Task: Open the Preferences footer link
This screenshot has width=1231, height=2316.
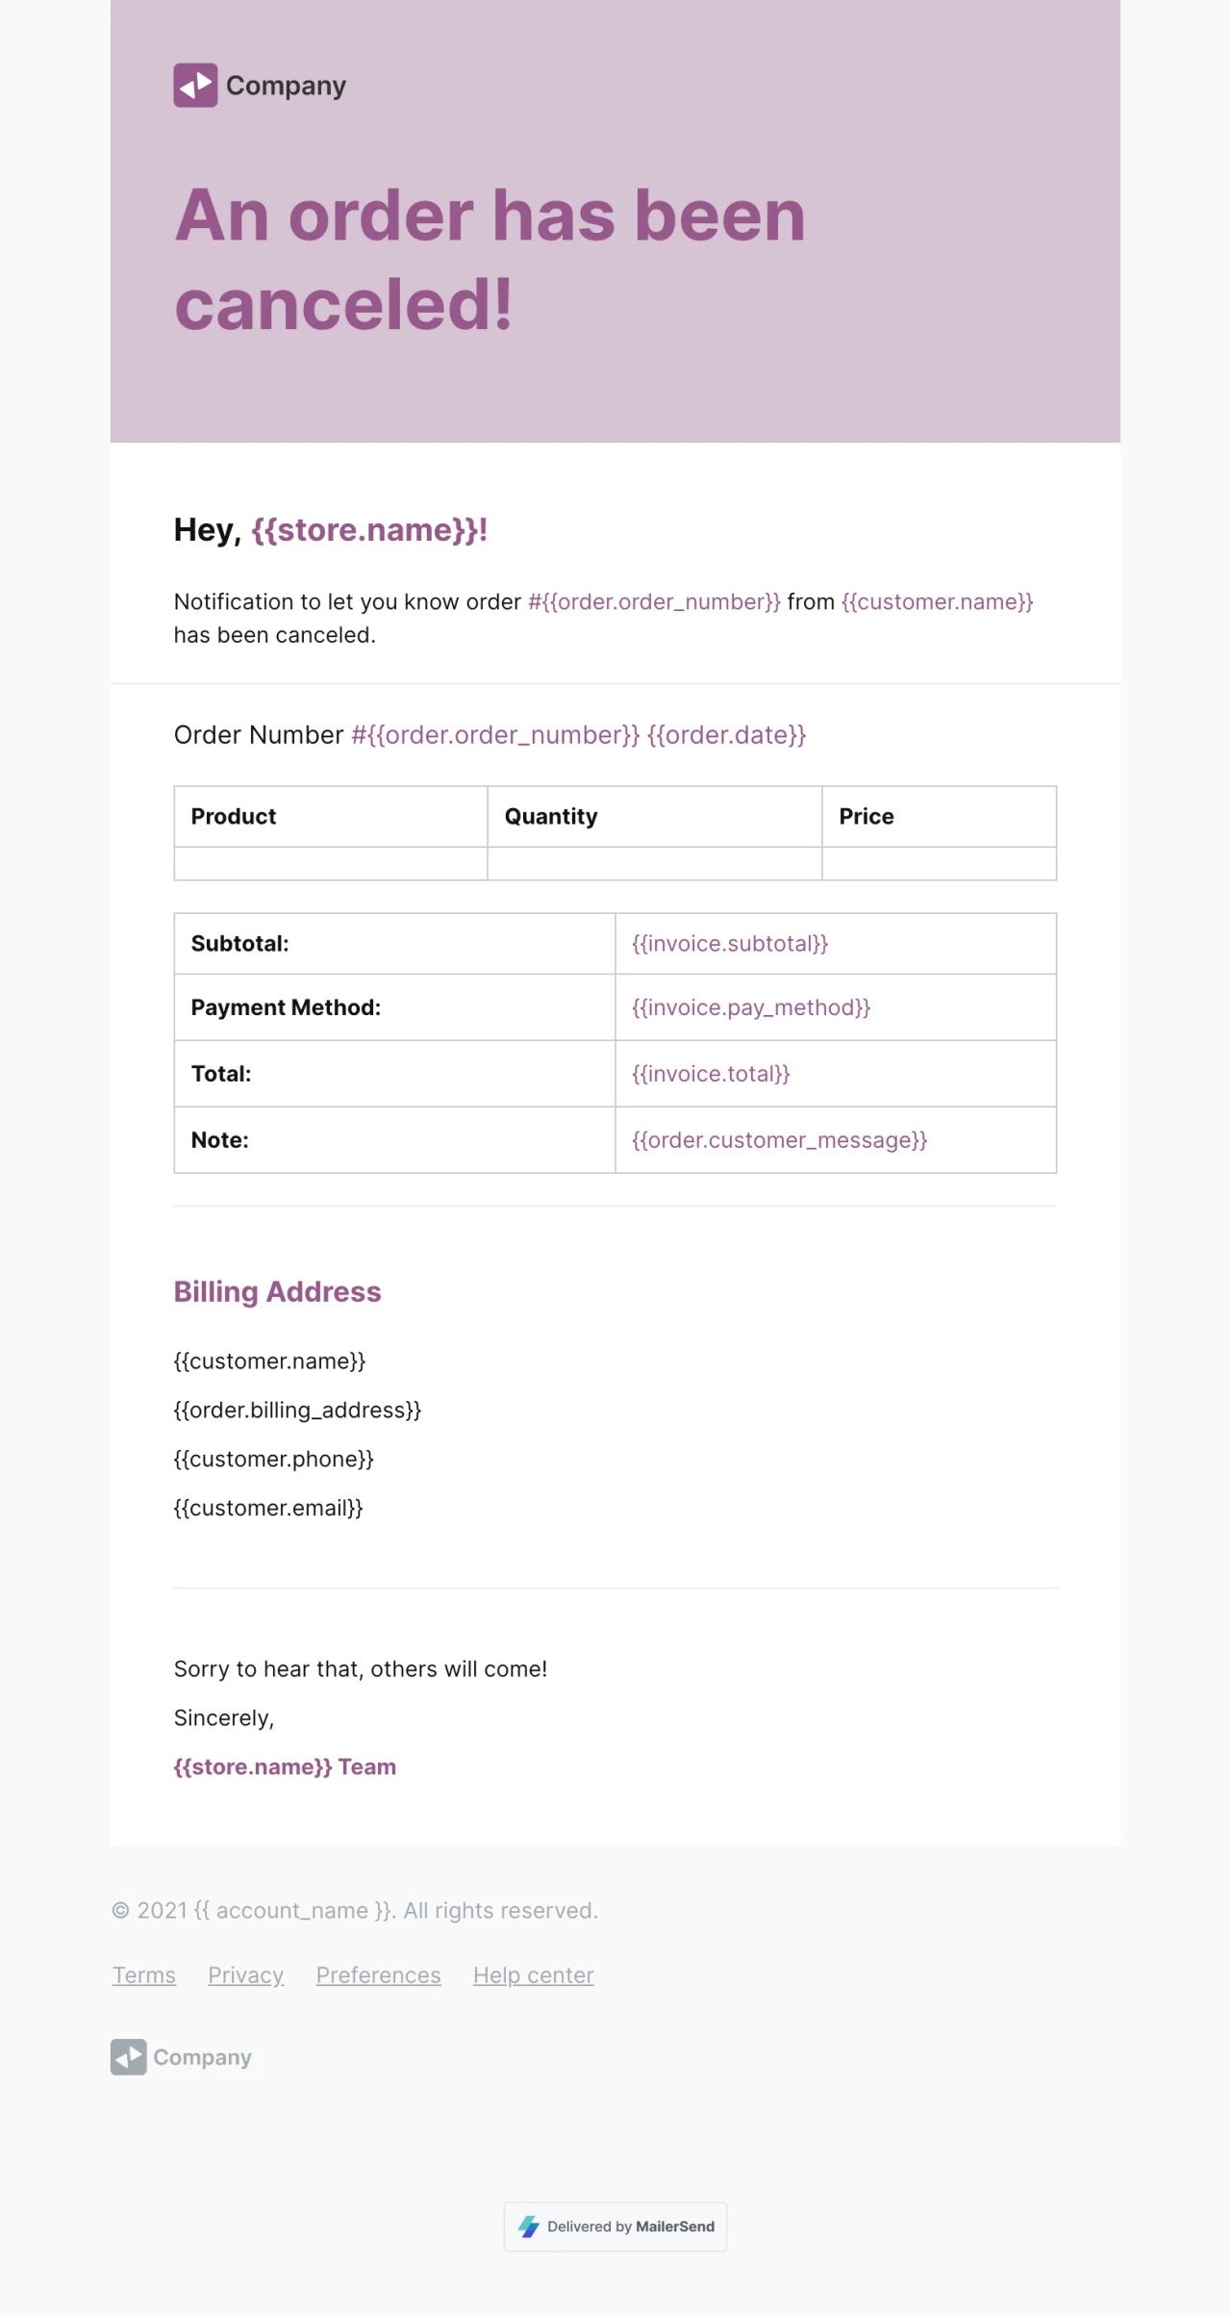Action: (x=378, y=1975)
